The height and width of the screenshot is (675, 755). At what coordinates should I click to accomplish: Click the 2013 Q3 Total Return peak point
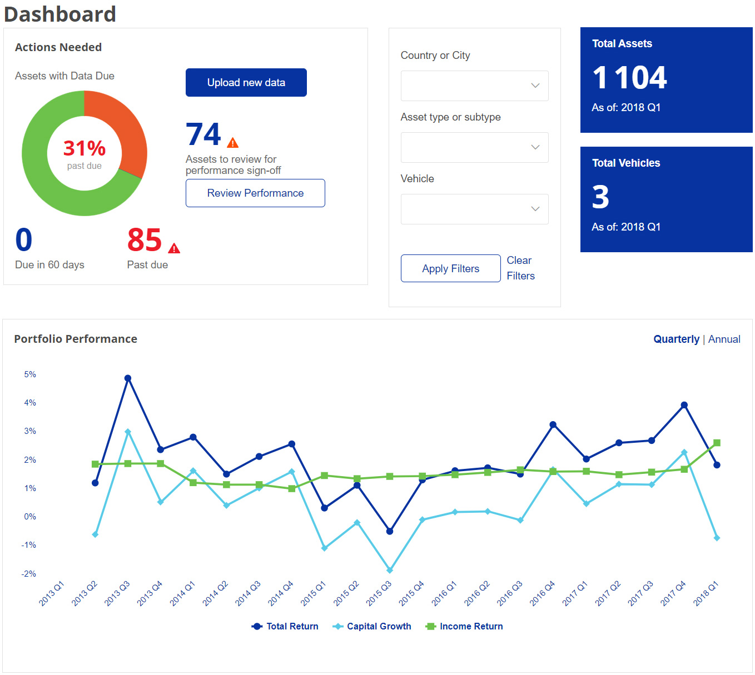click(128, 378)
